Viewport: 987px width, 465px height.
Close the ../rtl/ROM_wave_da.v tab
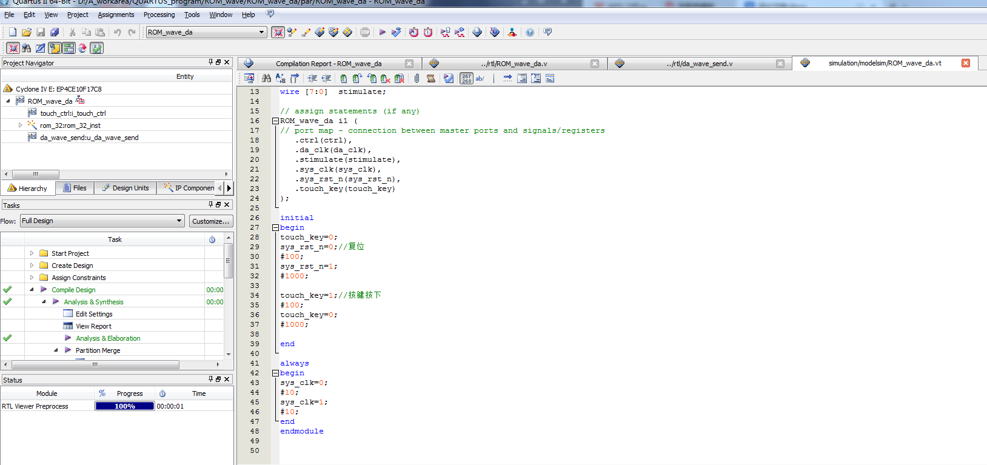pyautogui.click(x=595, y=64)
